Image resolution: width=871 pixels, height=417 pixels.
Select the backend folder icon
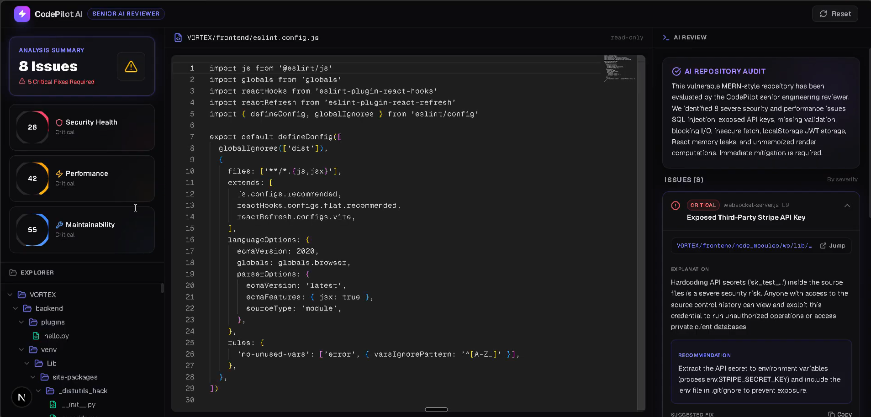click(27, 308)
